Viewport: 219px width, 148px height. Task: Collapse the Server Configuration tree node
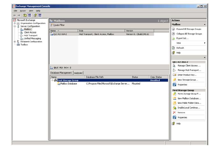coord(14,26)
